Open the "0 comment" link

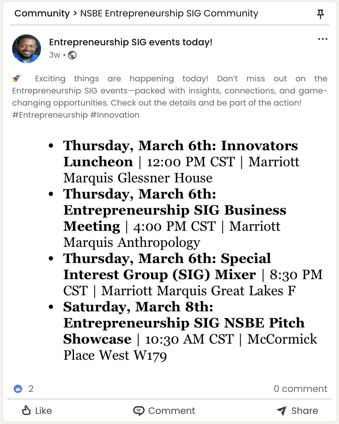[300, 389]
